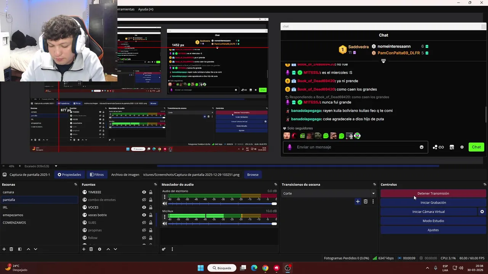Select the emepezamos scene
The image size is (488, 274).
[x=39, y=215]
